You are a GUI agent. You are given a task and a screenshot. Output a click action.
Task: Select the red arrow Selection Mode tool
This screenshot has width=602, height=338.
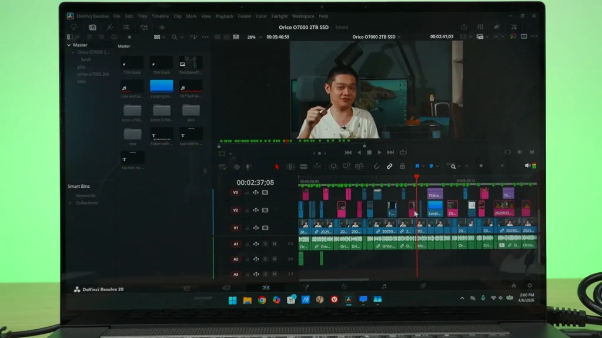[277, 167]
